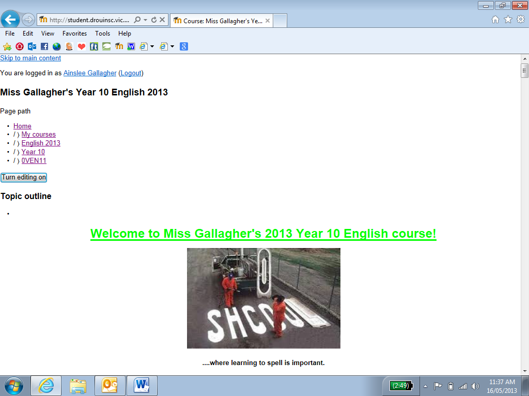Switch to Internet Explorer in taskbar
Image resolution: width=529 pixels, height=396 pixels.
click(46, 386)
